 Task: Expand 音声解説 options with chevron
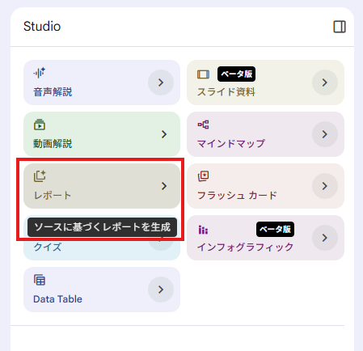pos(161,82)
